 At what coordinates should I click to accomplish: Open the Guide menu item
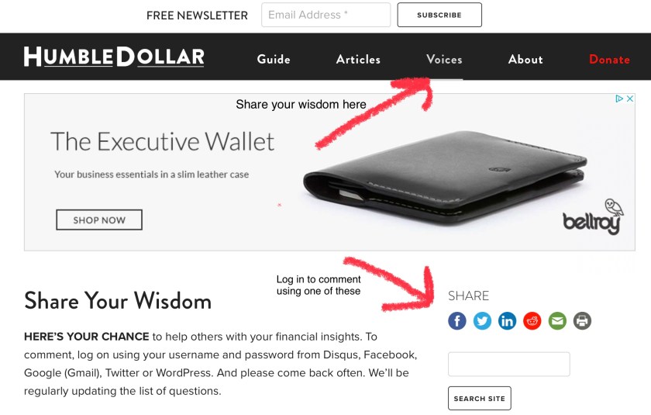(274, 60)
